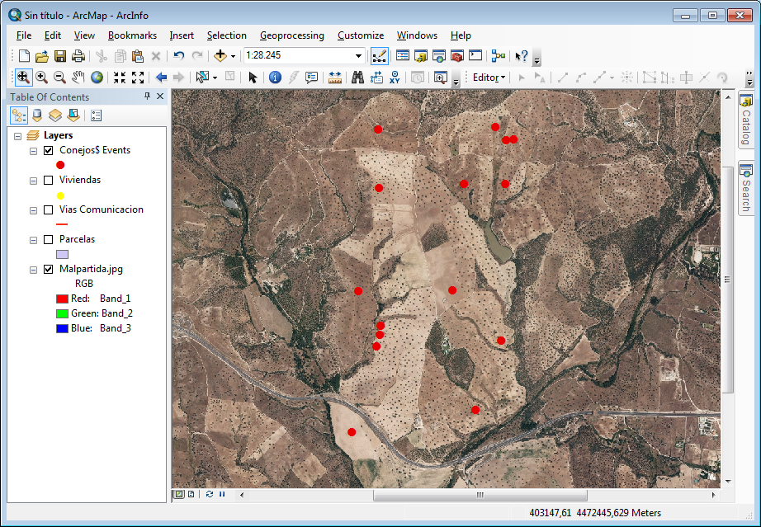Click the Conejos$ Events red symbol
Screen dimensions: 761x527
tap(60, 165)
